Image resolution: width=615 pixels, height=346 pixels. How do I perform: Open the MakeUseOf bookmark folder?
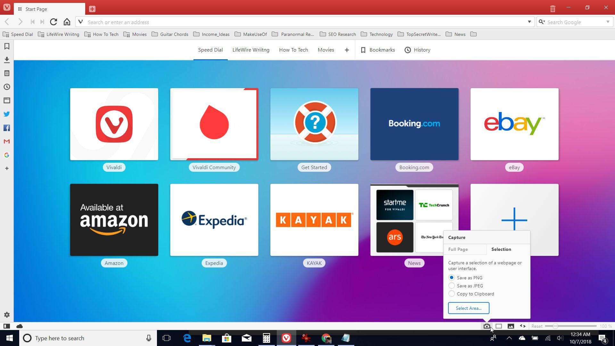point(250,34)
